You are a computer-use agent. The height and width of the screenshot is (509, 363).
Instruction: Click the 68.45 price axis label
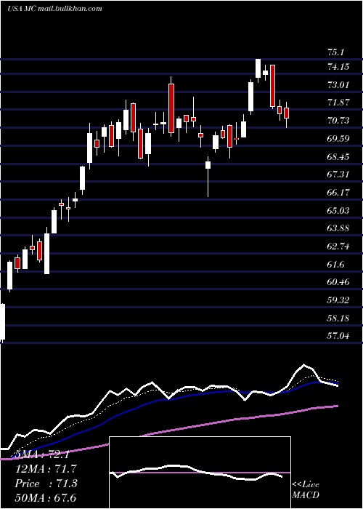click(x=338, y=157)
